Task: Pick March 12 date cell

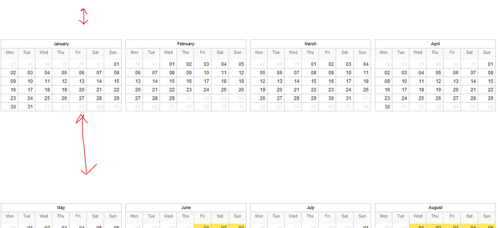Action: [259, 81]
